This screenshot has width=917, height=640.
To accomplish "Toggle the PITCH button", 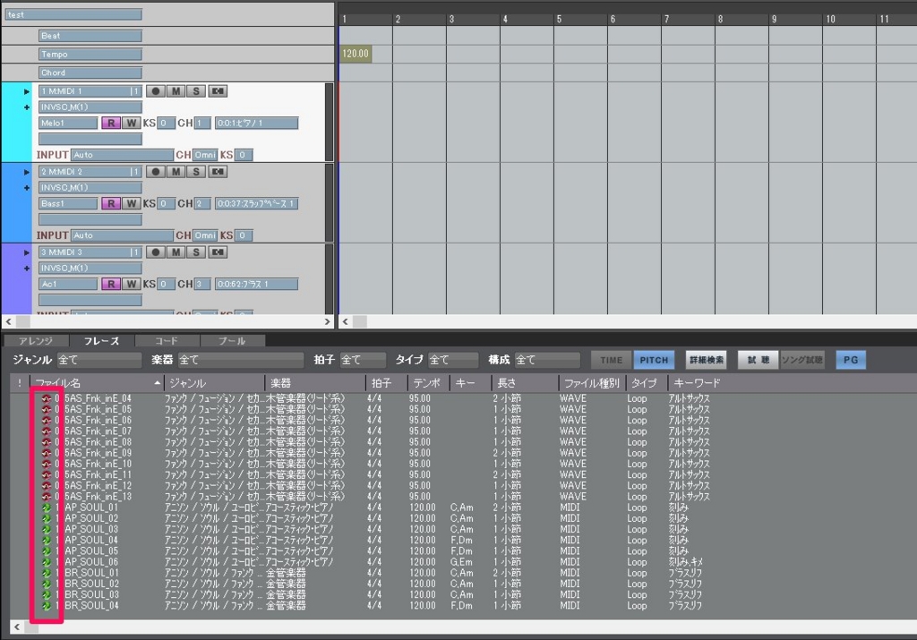I will click(x=654, y=360).
